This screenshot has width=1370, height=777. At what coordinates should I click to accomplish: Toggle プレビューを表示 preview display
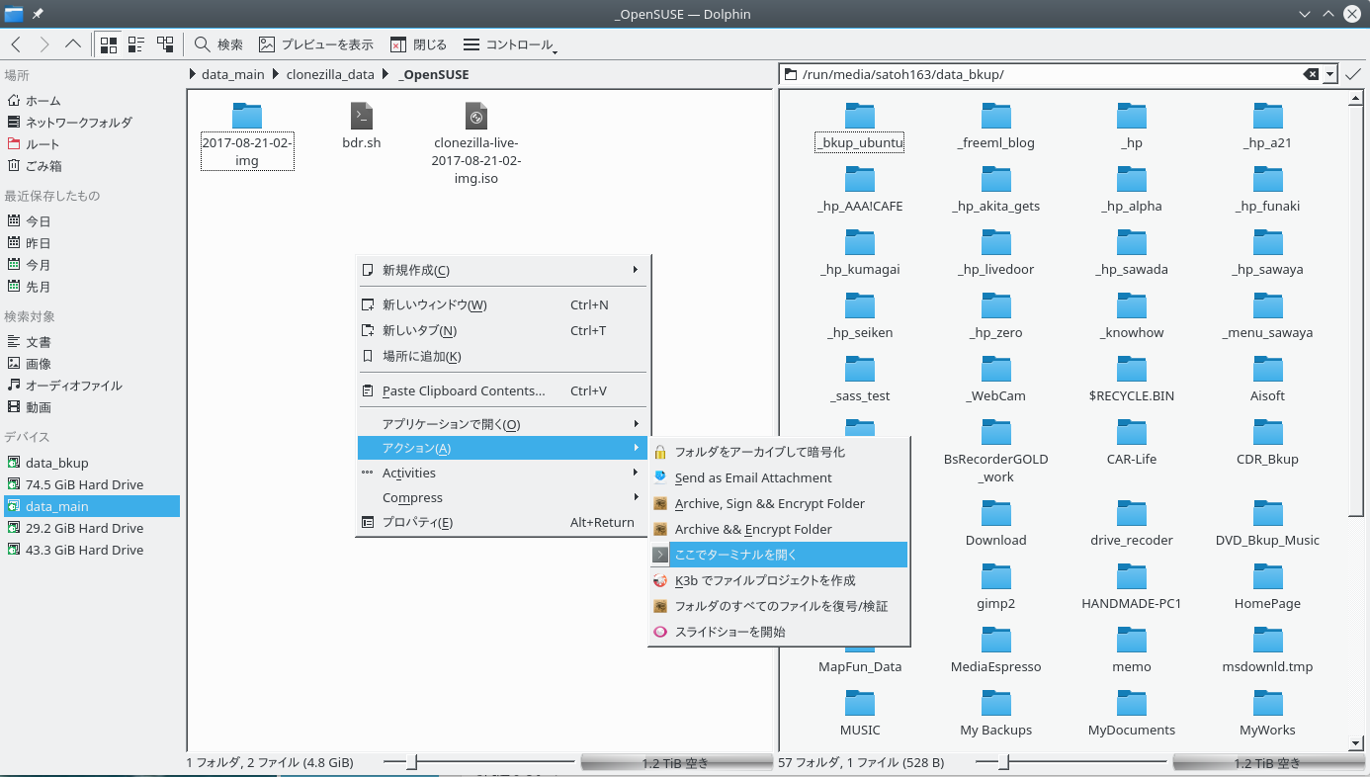coord(316,44)
